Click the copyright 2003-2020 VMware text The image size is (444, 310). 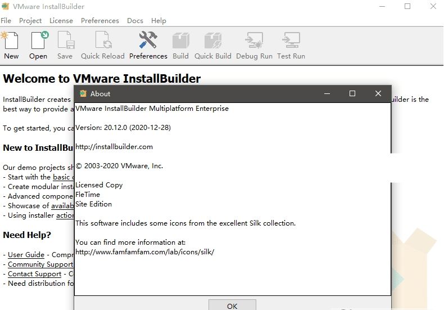[119, 166]
